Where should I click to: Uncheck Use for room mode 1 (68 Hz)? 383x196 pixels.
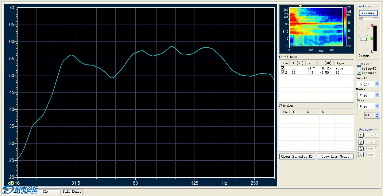coord(283,68)
